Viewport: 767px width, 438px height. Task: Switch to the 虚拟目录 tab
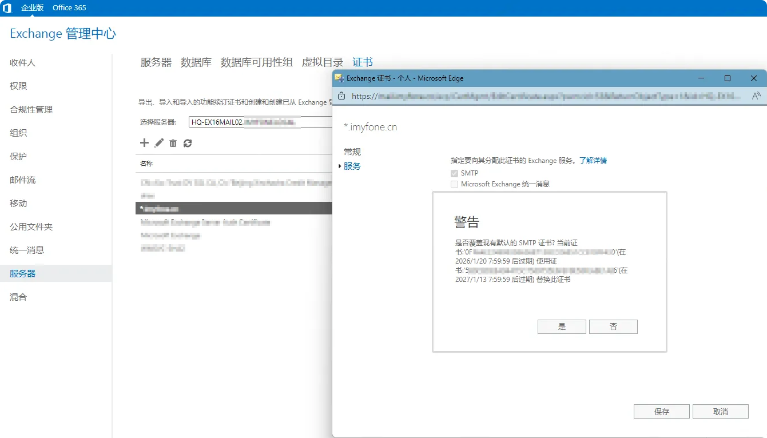[323, 62]
